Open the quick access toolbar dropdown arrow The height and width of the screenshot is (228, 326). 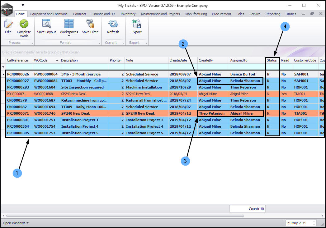[x=23, y=5]
